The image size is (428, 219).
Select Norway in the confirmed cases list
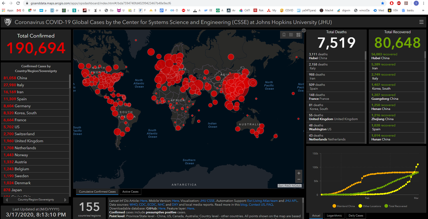pyautogui.click(x=35, y=155)
